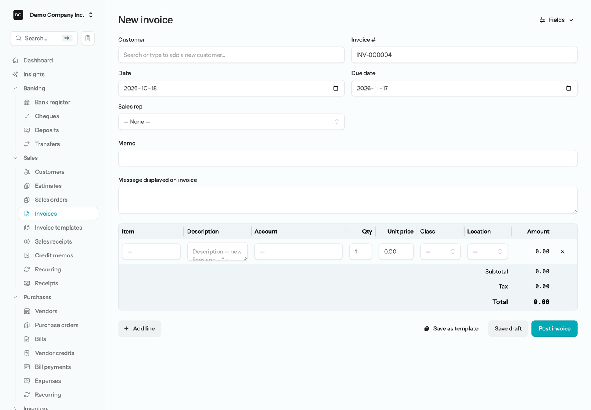
Task: Click Save draft
Action: pos(508,328)
